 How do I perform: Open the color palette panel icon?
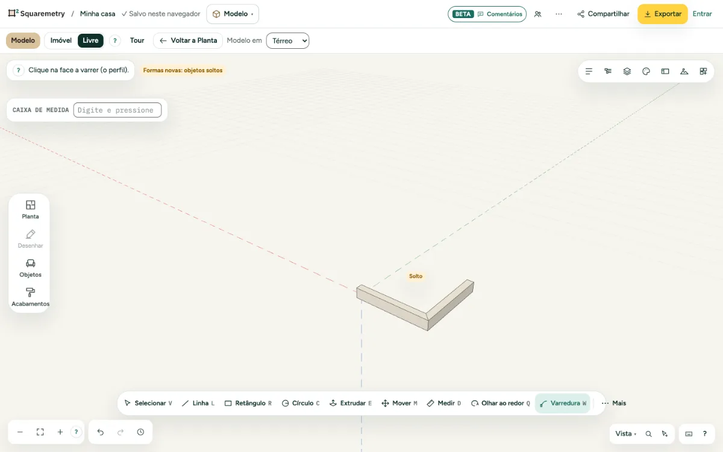click(x=646, y=71)
